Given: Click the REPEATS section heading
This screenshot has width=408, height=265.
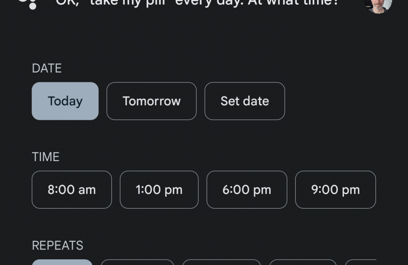Looking at the screenshot, I should [58, 245].
